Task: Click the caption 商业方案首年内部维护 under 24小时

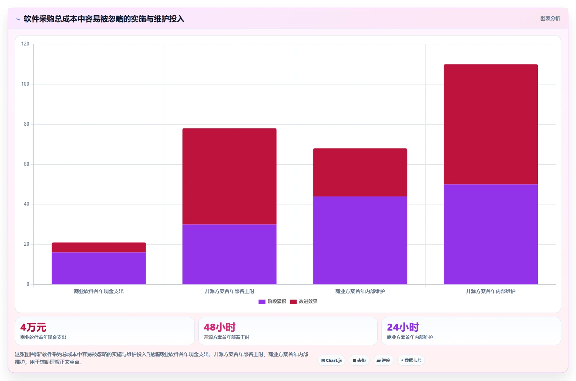Action: (x=410, y=337)
